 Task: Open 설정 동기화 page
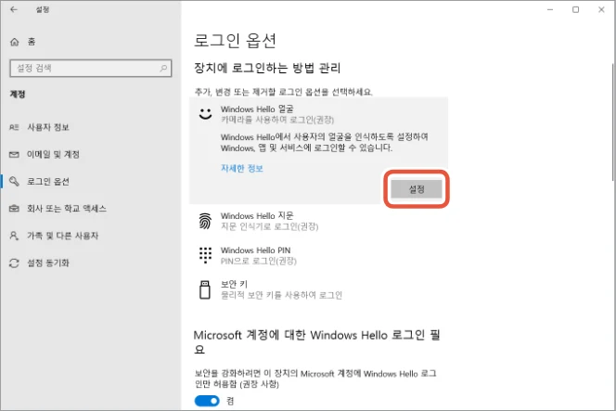[x=48, y=263]
